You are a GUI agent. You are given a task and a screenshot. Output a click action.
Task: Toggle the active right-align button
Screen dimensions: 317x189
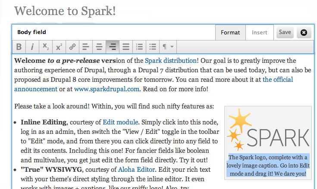tap(113, 47)
